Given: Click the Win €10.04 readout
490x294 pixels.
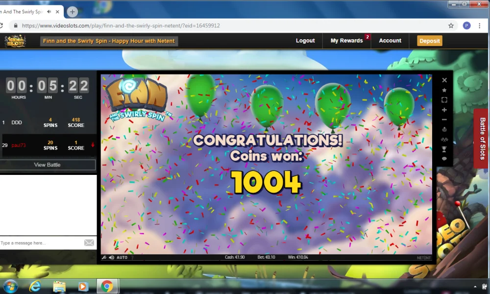Looking at the screenshot, I should point(298,257).
